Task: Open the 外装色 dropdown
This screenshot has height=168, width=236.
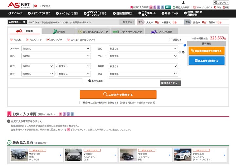Action: (x=143, y=66)
